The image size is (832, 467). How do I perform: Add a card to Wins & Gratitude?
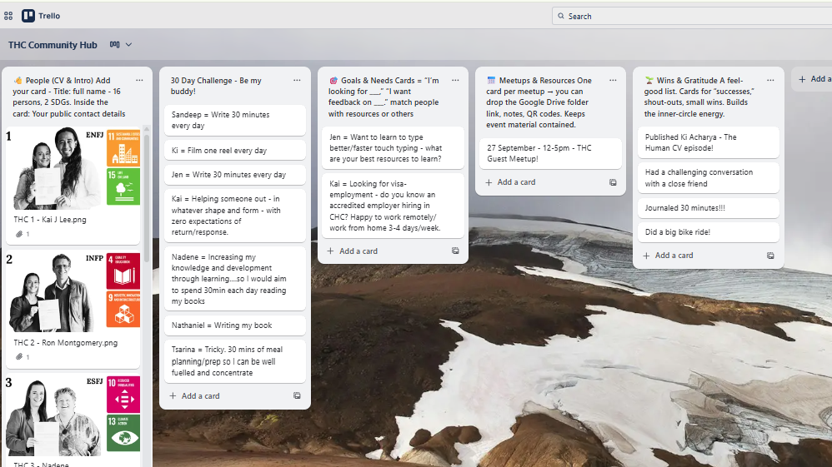[669, 256]
